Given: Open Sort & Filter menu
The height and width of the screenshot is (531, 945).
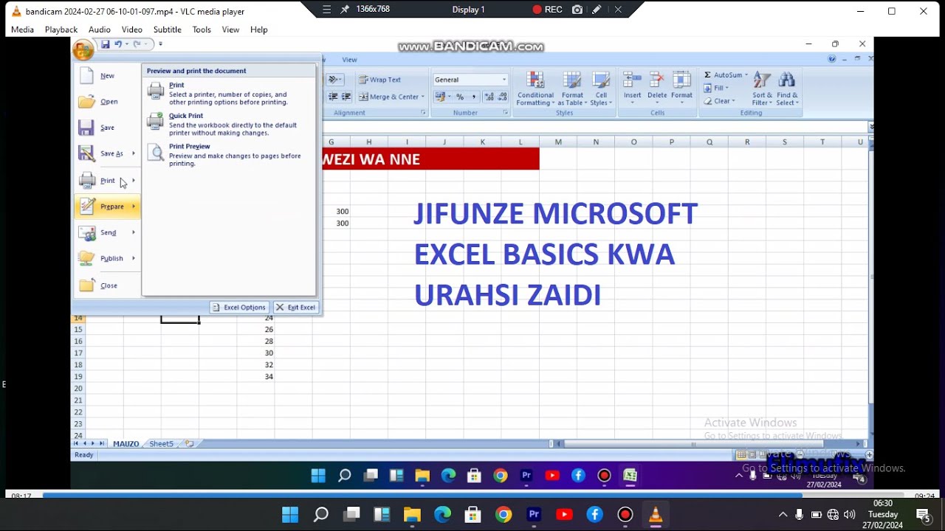Looking at the screenshot, I should point(762,89).
